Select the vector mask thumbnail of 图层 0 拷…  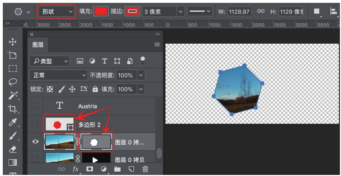[96, 142]
